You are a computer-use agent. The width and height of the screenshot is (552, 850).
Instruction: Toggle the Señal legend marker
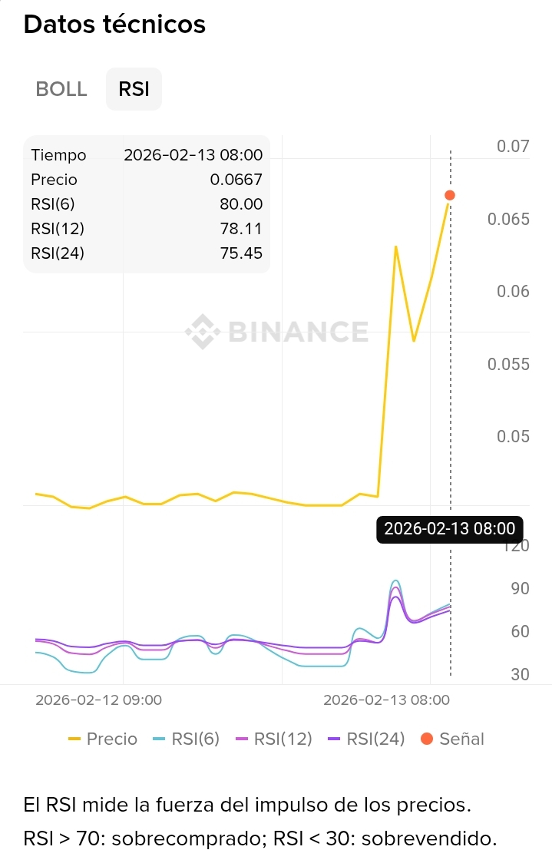click(452, 739)
